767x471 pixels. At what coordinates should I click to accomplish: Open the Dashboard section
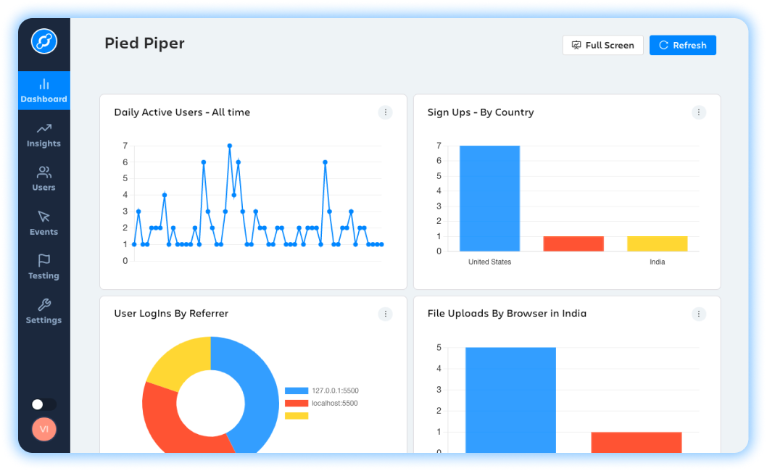44,91
